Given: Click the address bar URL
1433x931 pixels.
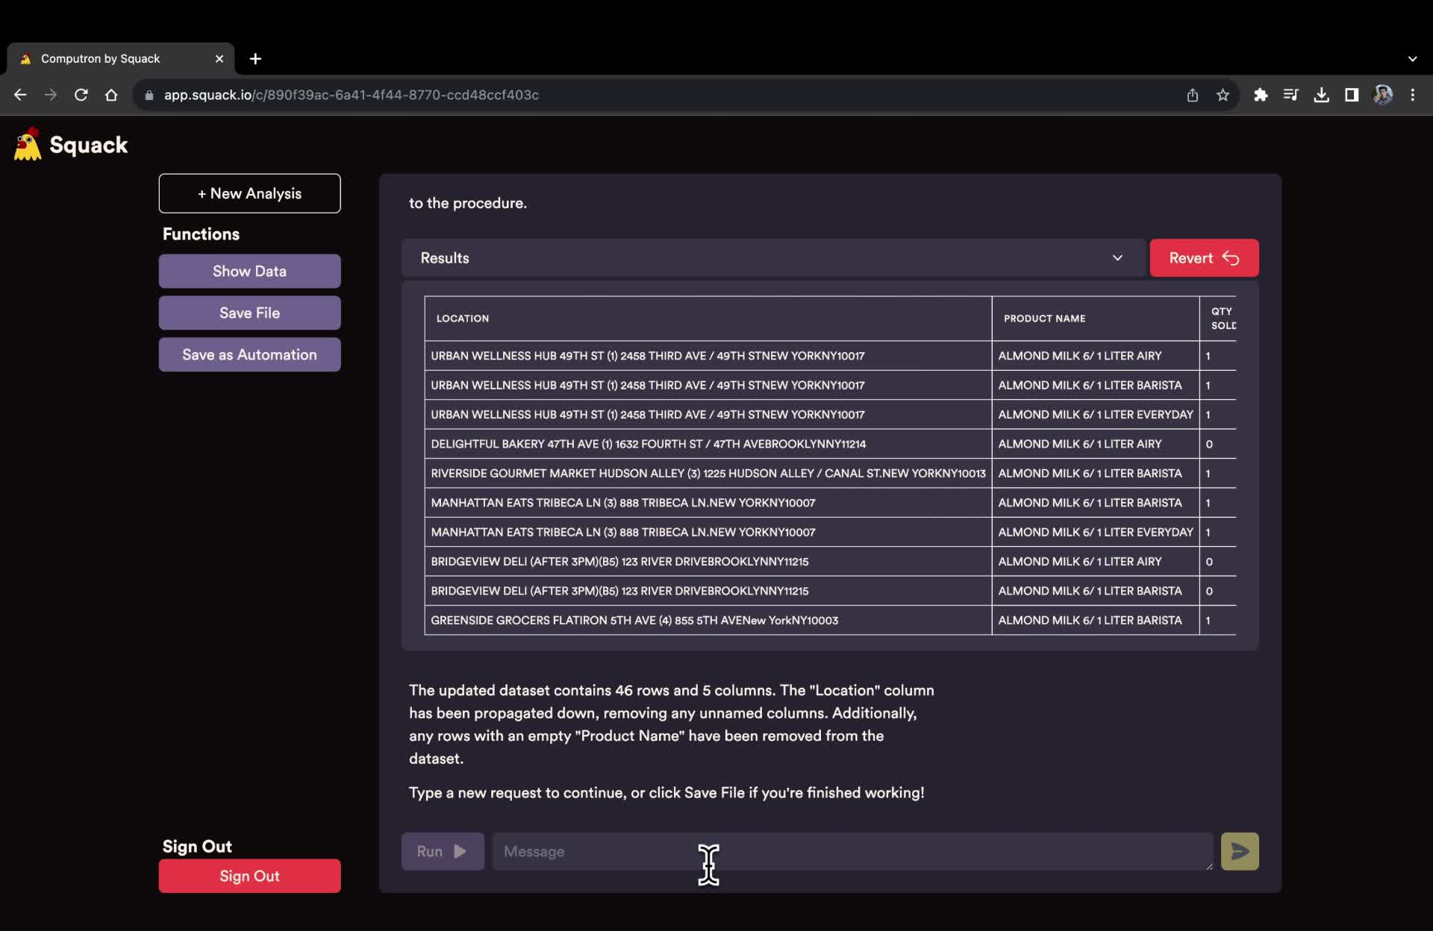Looking at the screenshot, I should (x=352, y=95).
